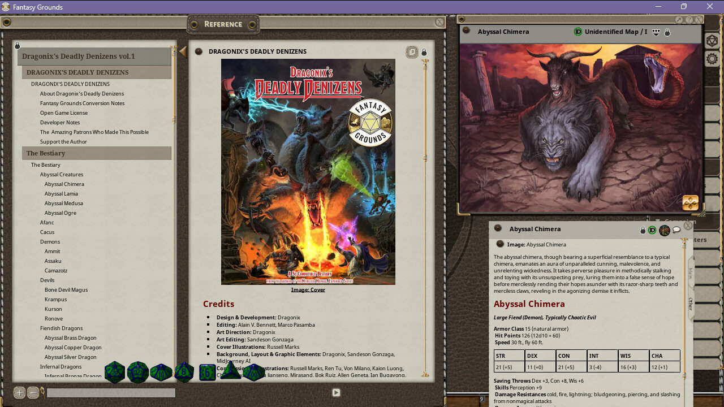
Task: Pick up the green d12 die
Action: [x=138, y=372]
